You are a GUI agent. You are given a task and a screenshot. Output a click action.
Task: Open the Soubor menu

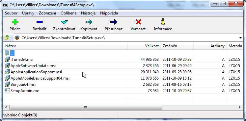pyautogui.click(x=11, y=13)
